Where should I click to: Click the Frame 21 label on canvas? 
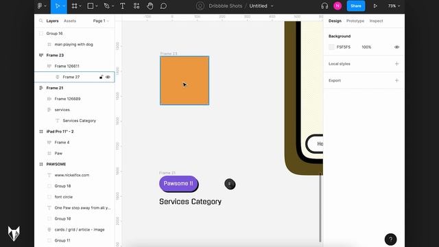click(167, 173)
